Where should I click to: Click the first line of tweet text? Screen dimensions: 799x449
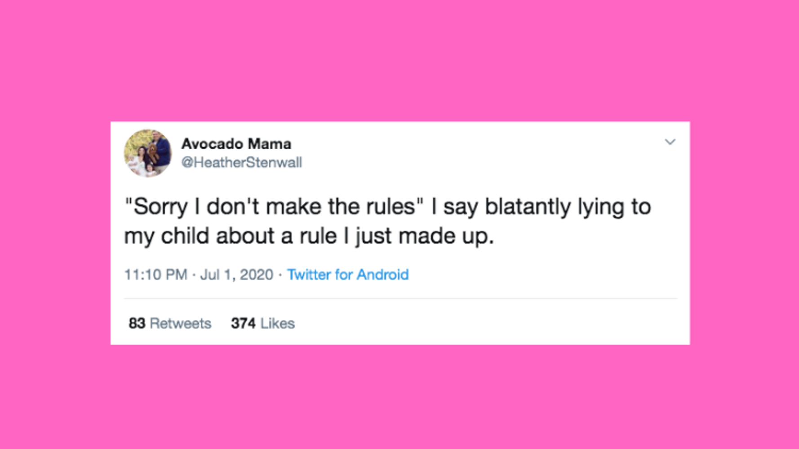387,207
